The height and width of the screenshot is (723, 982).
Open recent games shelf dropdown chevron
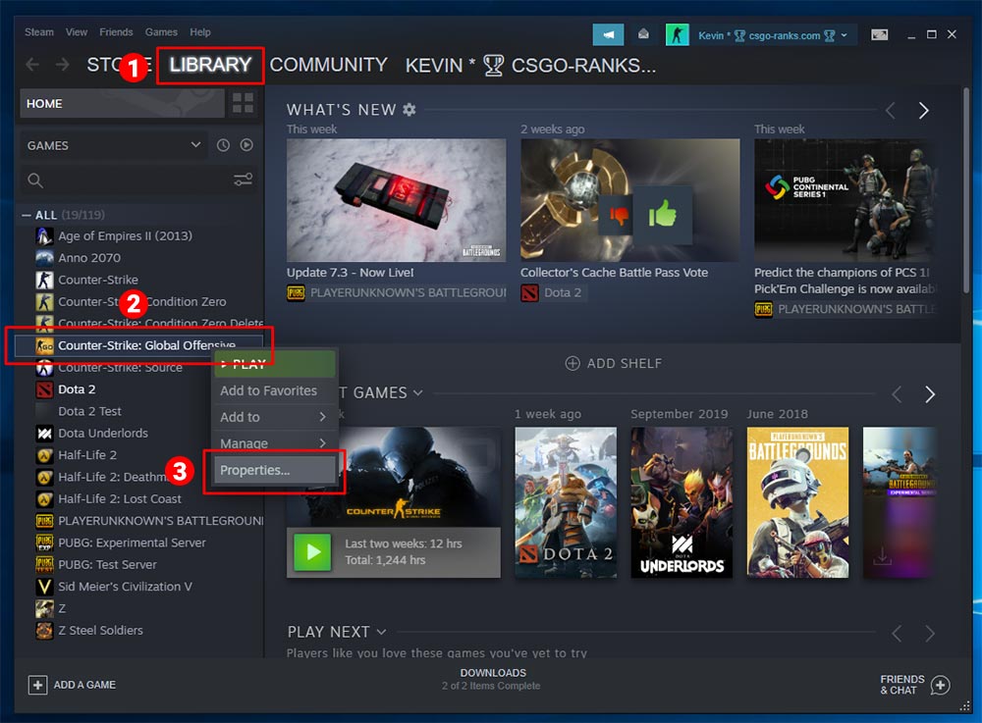(417, 392)
